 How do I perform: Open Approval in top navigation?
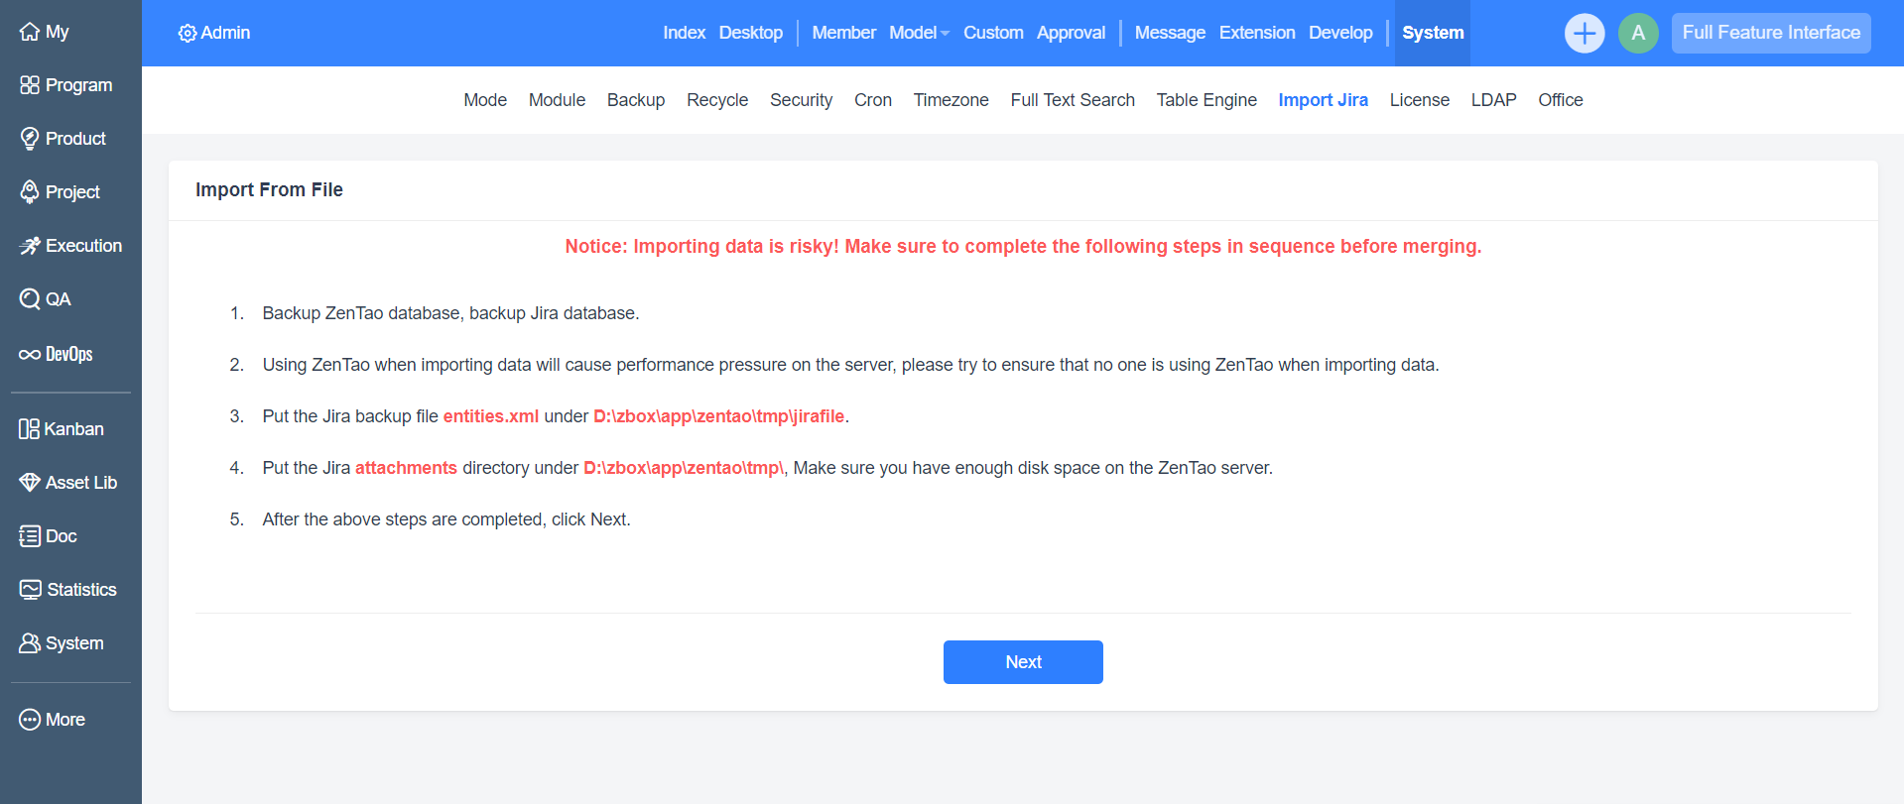coord(1071,33)
